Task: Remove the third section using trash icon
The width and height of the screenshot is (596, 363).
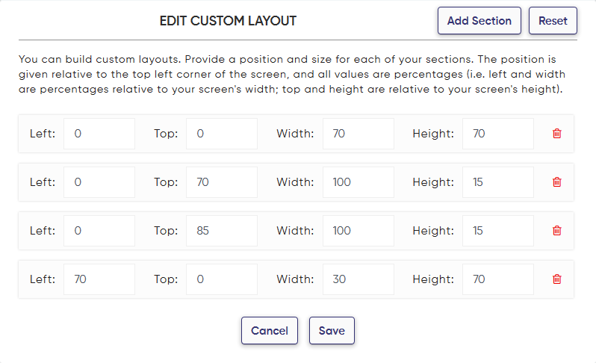Action: coord(556,231)
